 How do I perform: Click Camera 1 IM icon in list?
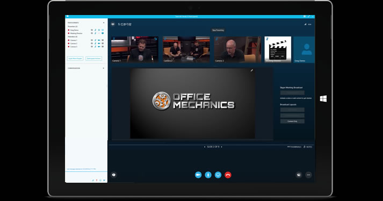(x=92, y=40)
